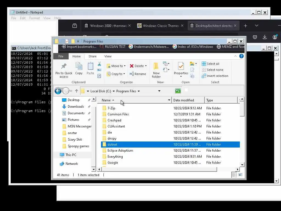Click file list horizontal scrollbar right arrow
Image resolution: width=281 pixels, height=211 pixels.
(x=238, y=169)
